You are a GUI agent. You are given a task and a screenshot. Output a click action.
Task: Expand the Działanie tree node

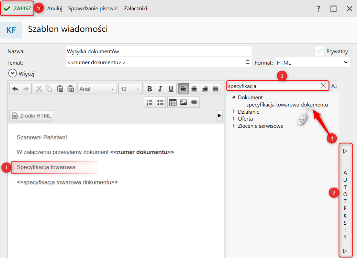pyautogui.click(x=234, y=112)
